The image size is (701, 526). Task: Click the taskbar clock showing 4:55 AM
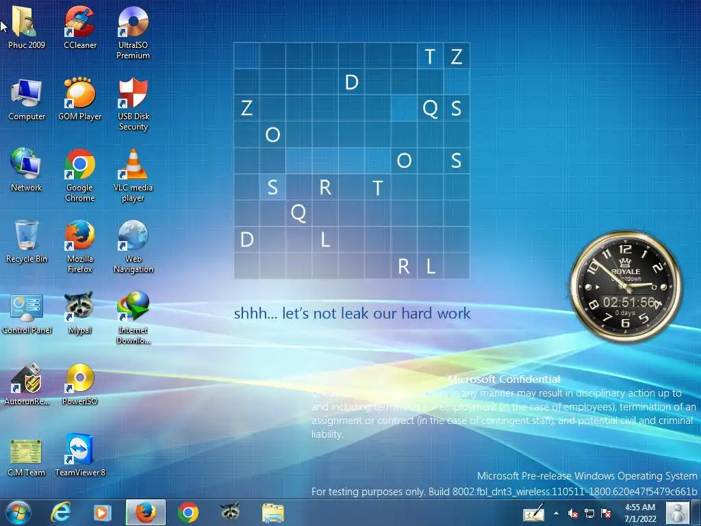[x=640, y=513]
